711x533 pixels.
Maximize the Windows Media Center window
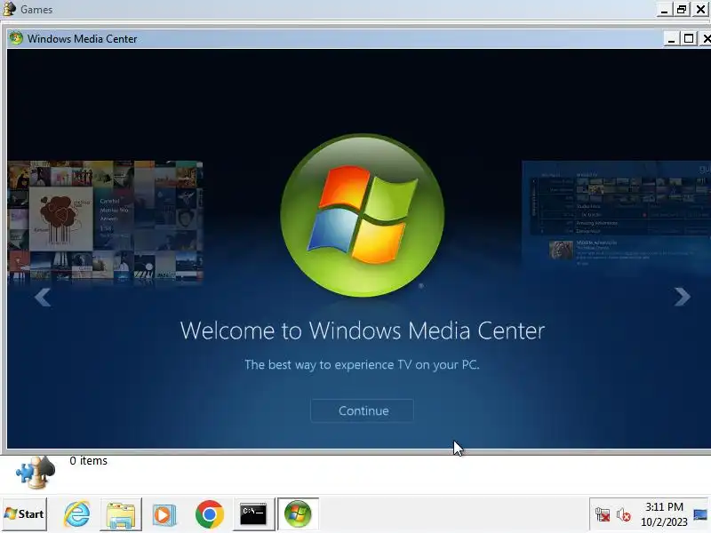(x=689, y=39)
